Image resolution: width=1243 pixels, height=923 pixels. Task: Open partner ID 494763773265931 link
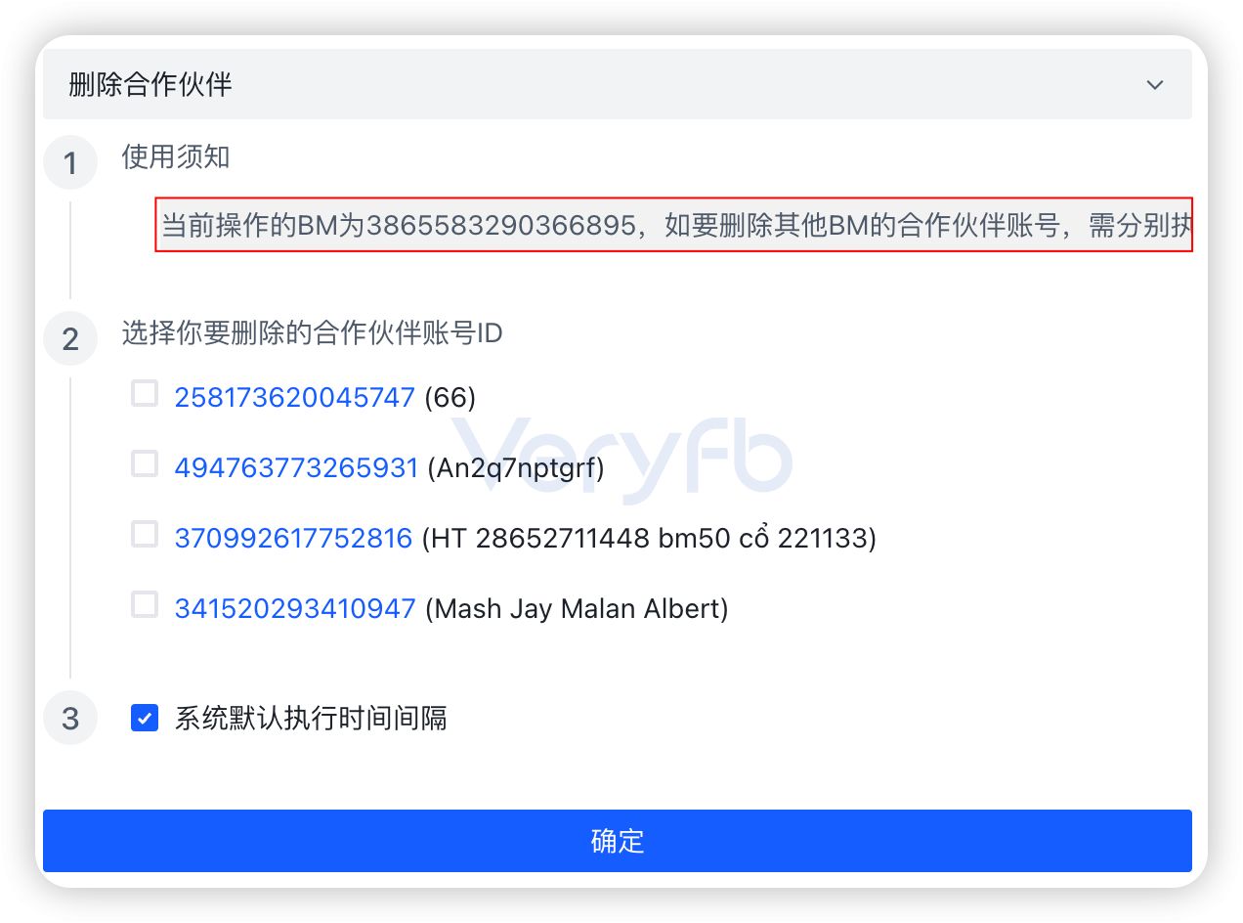pos(296,467)
